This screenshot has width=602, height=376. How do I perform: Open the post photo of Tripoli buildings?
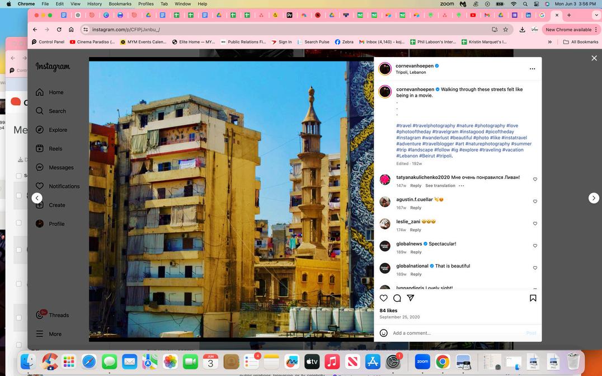point(231,199)
